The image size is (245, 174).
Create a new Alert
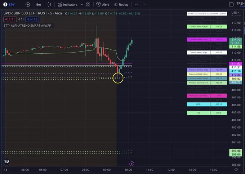(x=103, y=5)
